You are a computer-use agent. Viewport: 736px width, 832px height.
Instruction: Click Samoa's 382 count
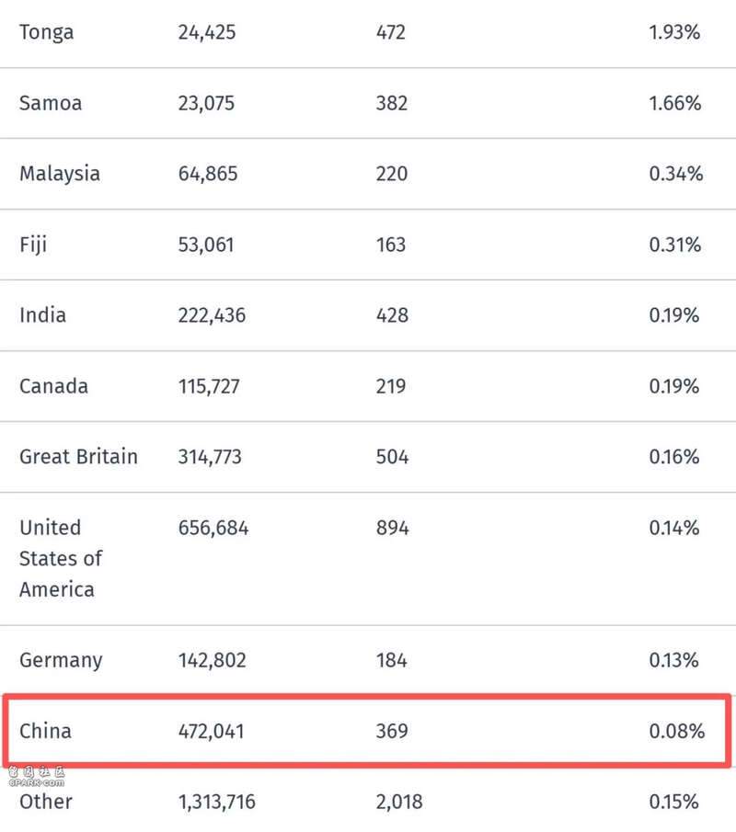coord(392,103)
